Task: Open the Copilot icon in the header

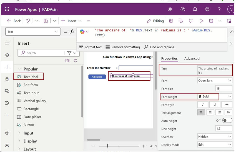Action: click(183, 9)
